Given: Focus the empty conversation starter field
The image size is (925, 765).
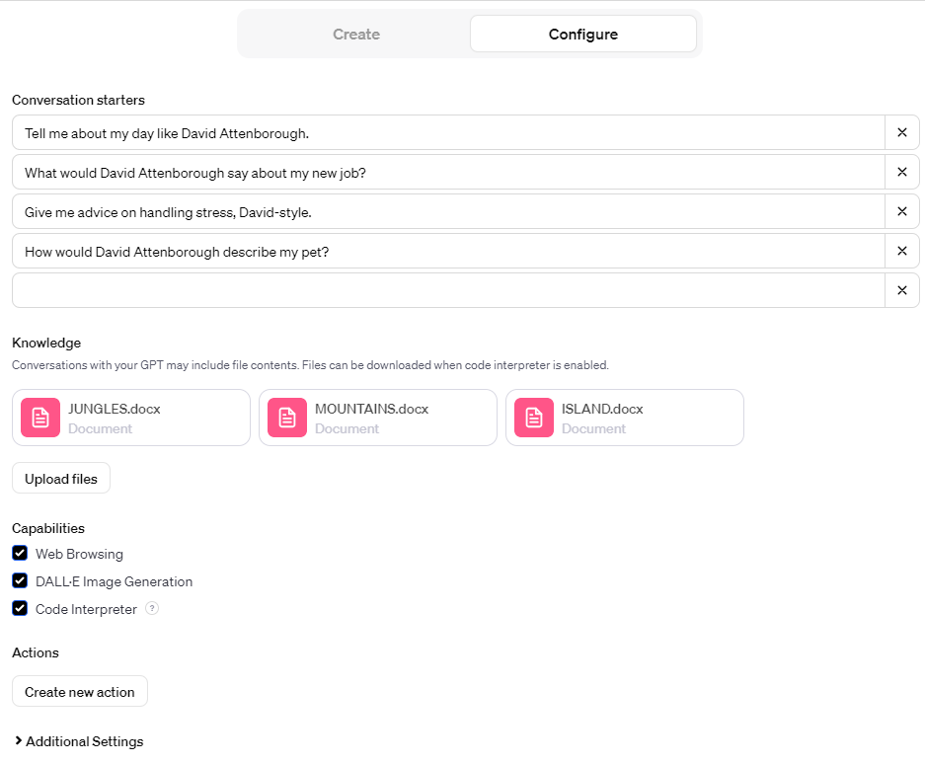Looking at the screenshot, I should tap(448, 291).
